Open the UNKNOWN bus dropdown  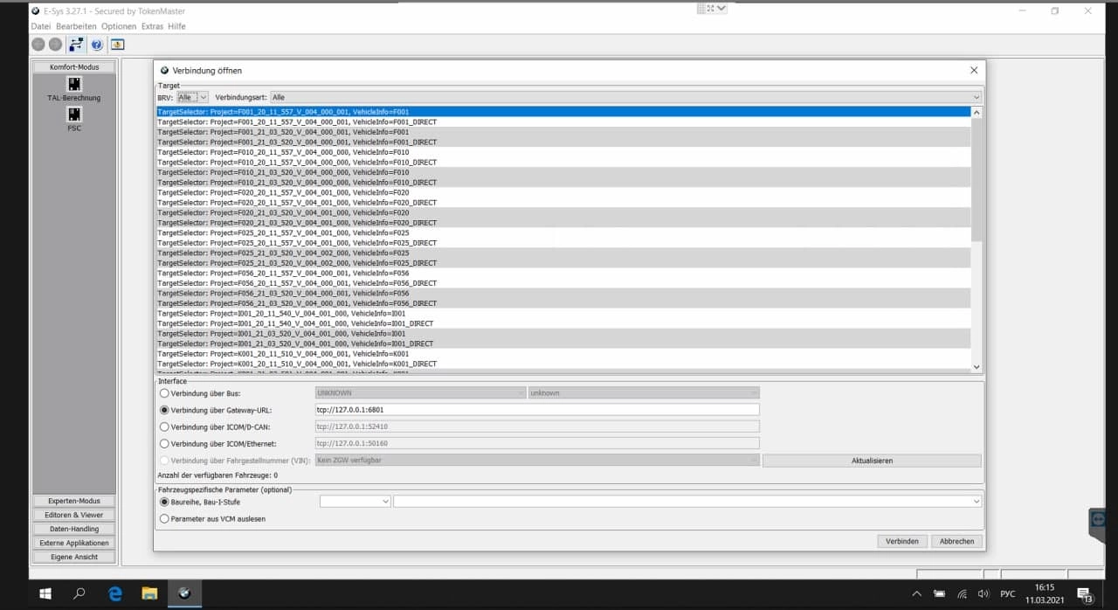(420, 393)
